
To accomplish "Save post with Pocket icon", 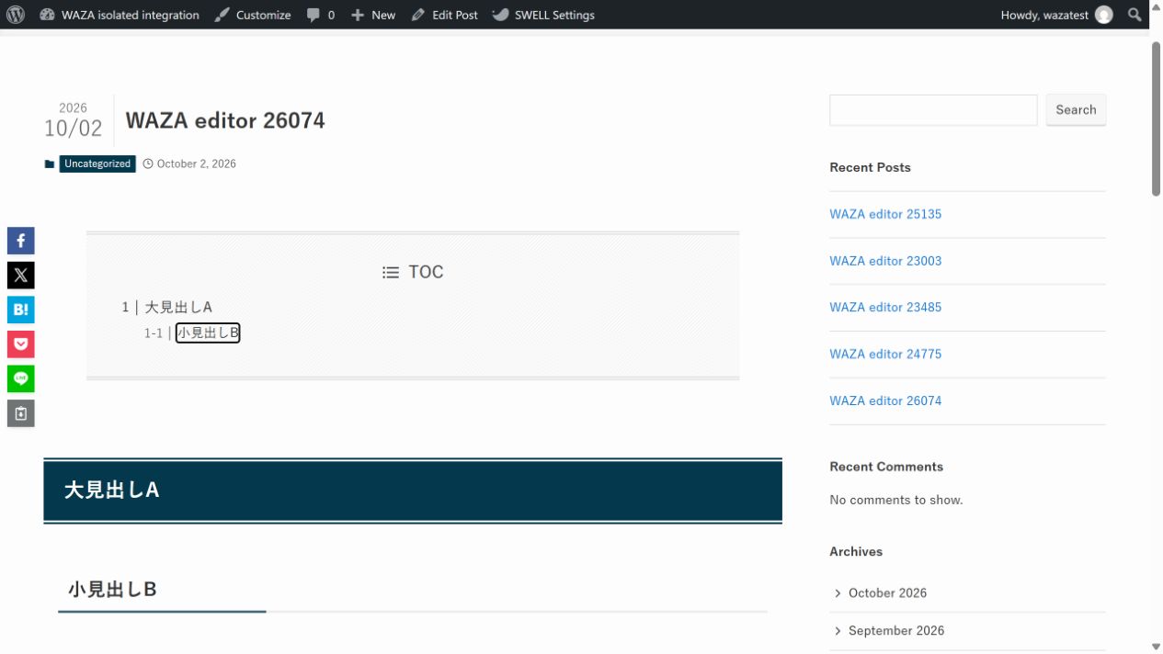I will click(x=21, y=344).
